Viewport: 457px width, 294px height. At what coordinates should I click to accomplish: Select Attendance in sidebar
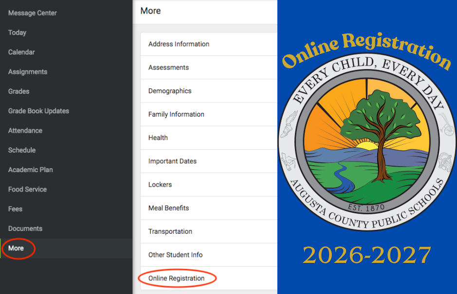pos(25,130)
